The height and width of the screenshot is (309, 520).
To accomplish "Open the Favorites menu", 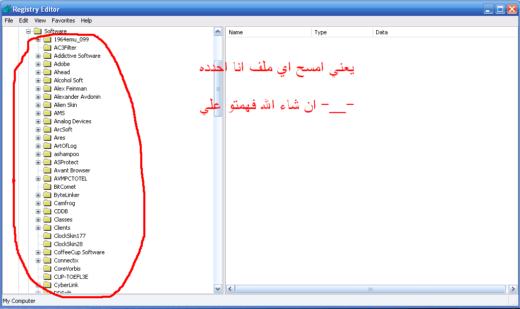I will click(x=63, y=20).
